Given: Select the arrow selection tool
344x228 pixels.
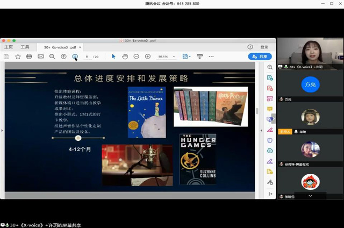Looking at the screenshot, I should coord(113,56).
